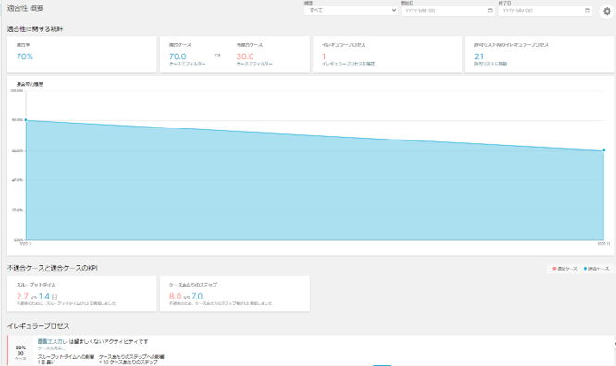Select the right chart data point at 60%

pos(604,150)
